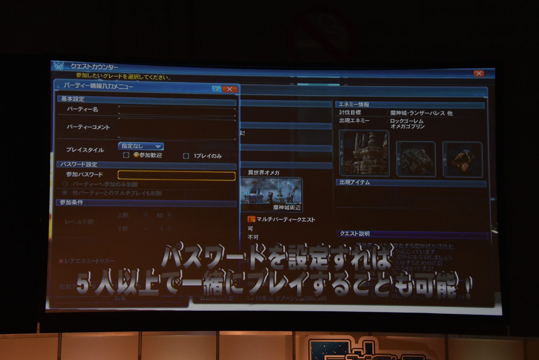Click the 魔神城・ランザーバレス 他 target text
The height and width of the screenshot is (360, 539).
click(x=421, y=113)
